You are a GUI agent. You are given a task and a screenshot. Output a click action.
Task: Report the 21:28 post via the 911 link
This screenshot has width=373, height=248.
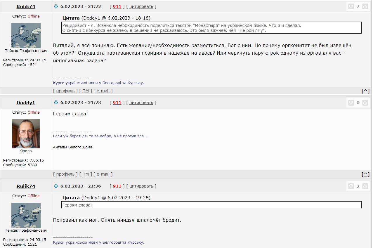(x=117, y=103)
